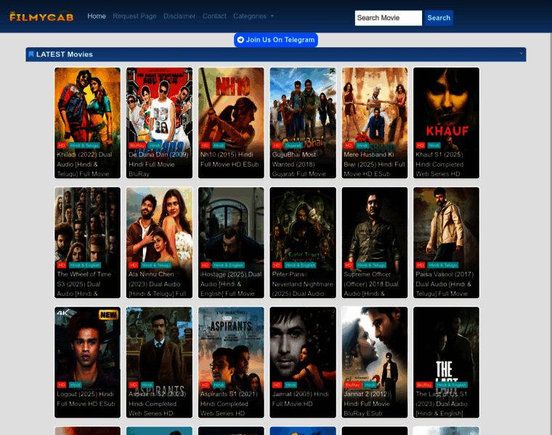Open Mere Husband Ki Biwi poster
The height and width of the screenshot is (435, 552).
[x=375, y=123]
